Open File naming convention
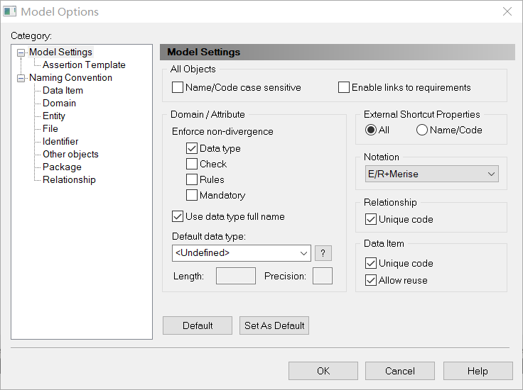The height and width of the screenshot is (390, 523). (x=50, y=128)
